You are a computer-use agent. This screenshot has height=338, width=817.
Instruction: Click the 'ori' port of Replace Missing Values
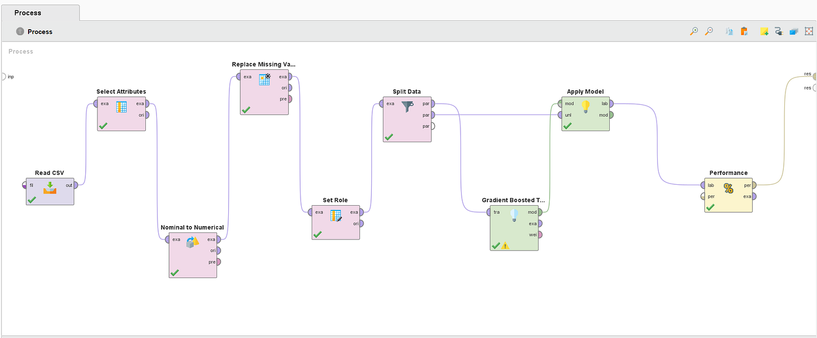(290, 87)
